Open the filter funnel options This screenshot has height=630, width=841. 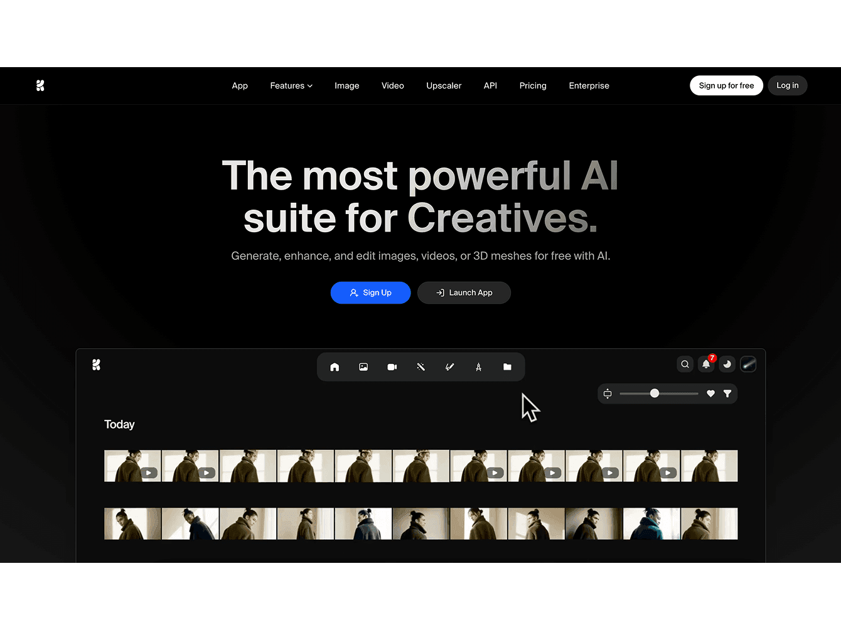click(x=727, y=393)
